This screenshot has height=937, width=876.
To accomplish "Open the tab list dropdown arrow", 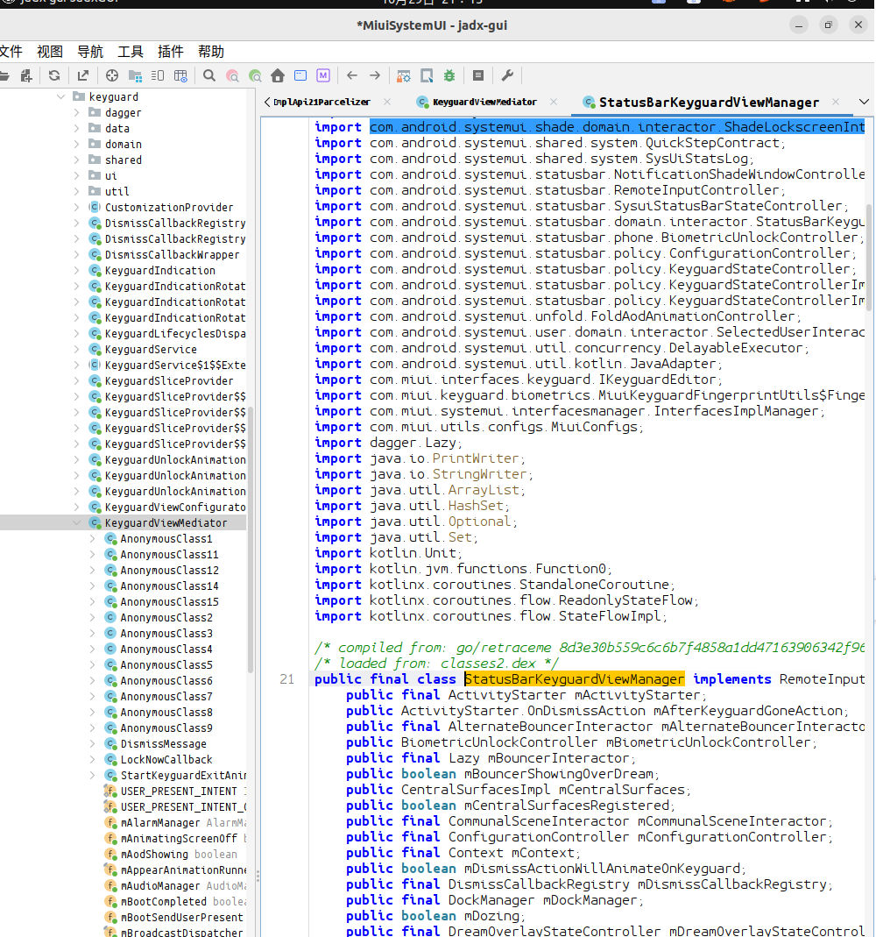I will point(864,103).
